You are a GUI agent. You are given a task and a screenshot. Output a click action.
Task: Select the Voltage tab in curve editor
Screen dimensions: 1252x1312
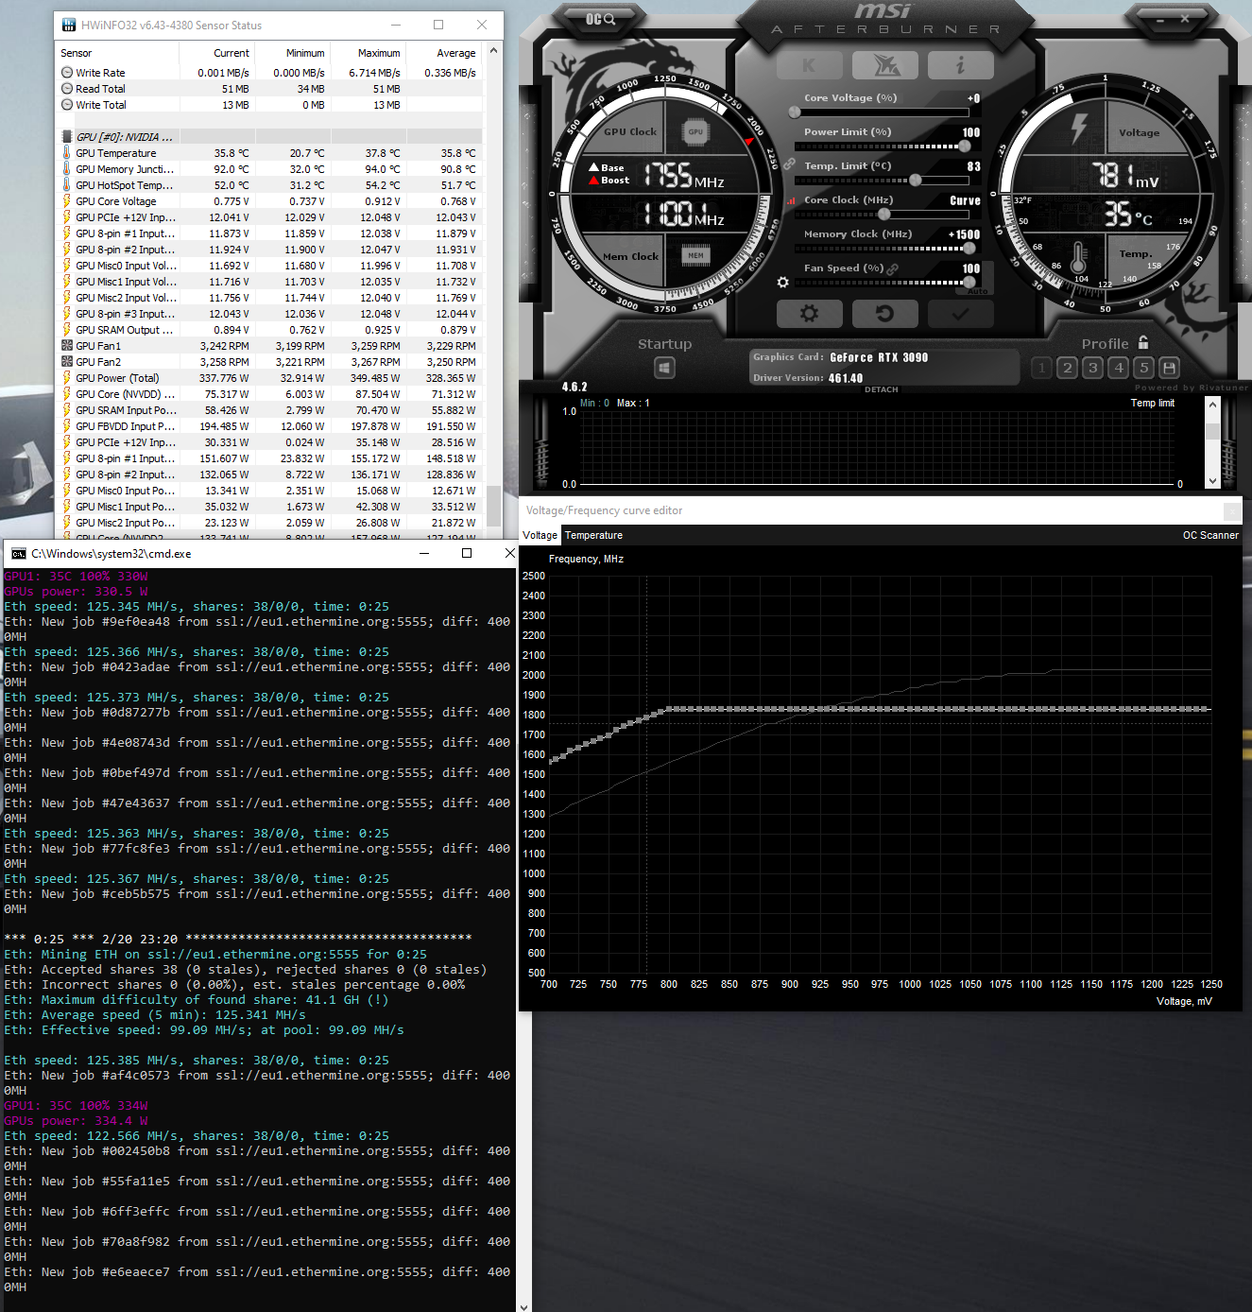(x=540, y=535)
